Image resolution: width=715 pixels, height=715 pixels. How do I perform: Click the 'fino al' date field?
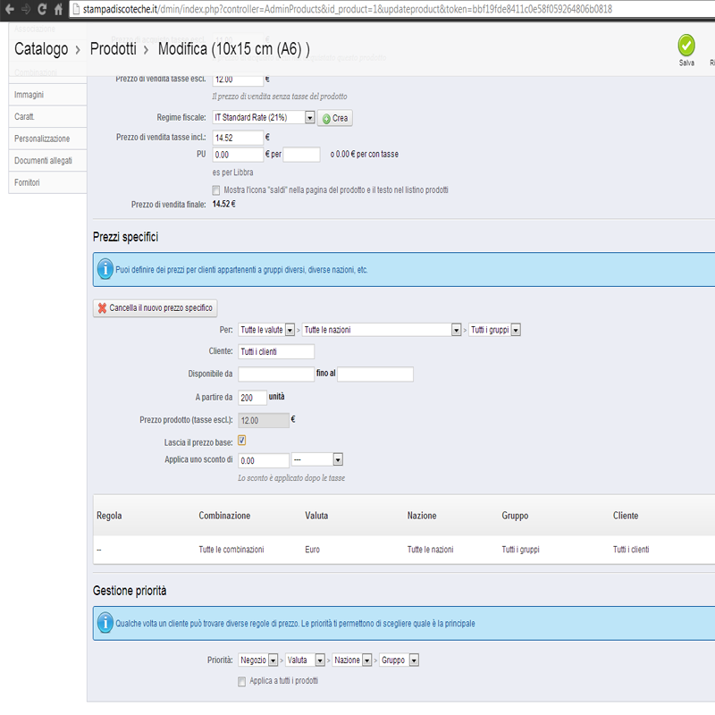pos(375,374)
